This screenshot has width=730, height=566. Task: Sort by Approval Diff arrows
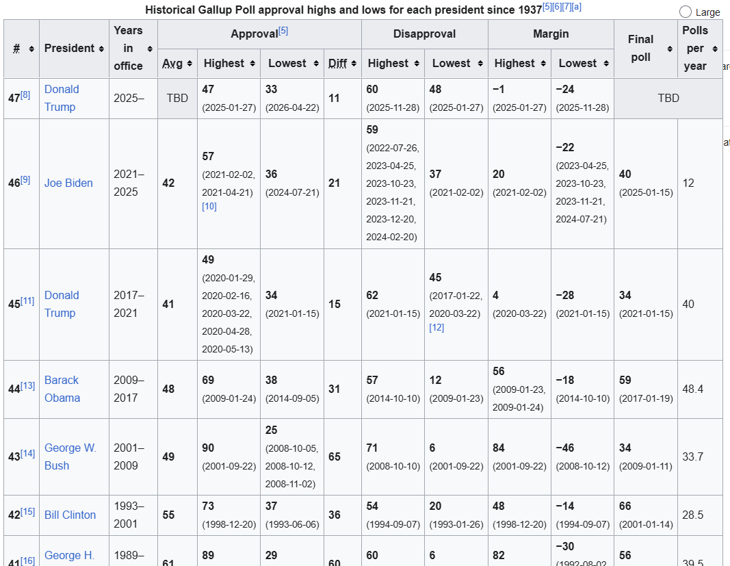[354, 64]
